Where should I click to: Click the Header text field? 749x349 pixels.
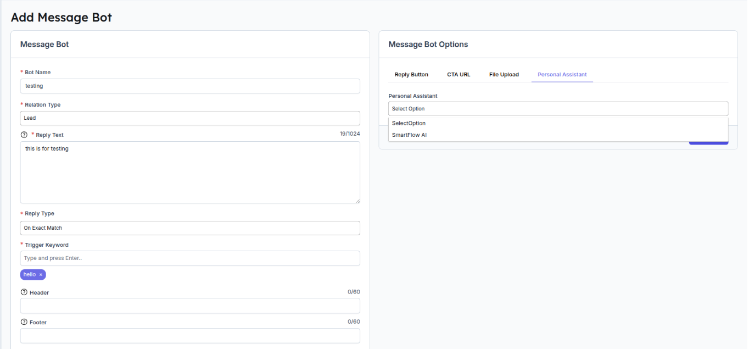tap(190, 306)
